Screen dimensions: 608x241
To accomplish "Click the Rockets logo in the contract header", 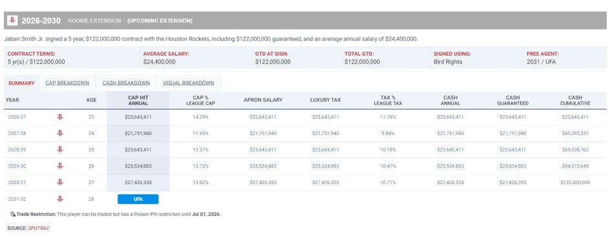I will click(12, 21).
